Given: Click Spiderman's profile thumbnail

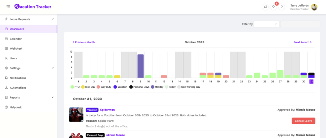Looking at the screenshot, I should tap(76, 115).
